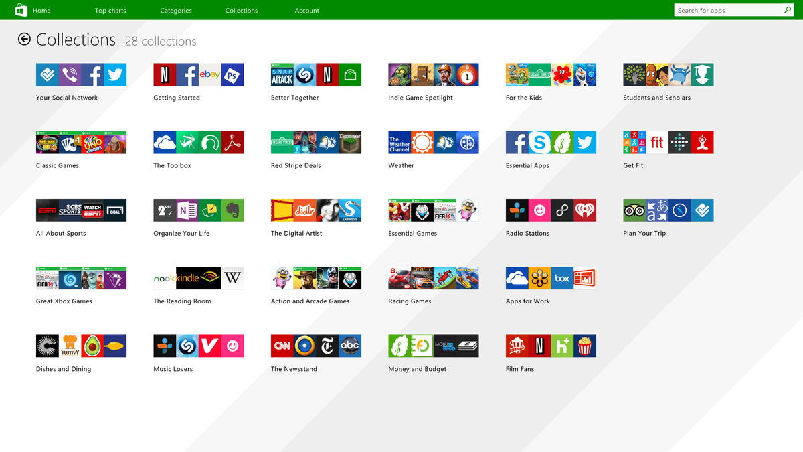The width and height of the screenshot is (803, 452).
Task: Click Vevo icon in Music Lovers
Action: [x=210, y=346]
